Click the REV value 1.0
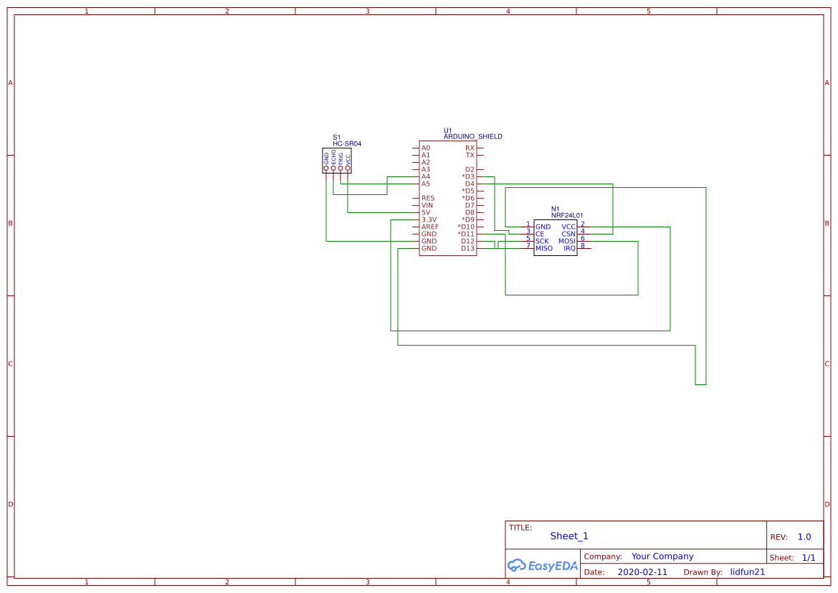 (x=804, y=536)
